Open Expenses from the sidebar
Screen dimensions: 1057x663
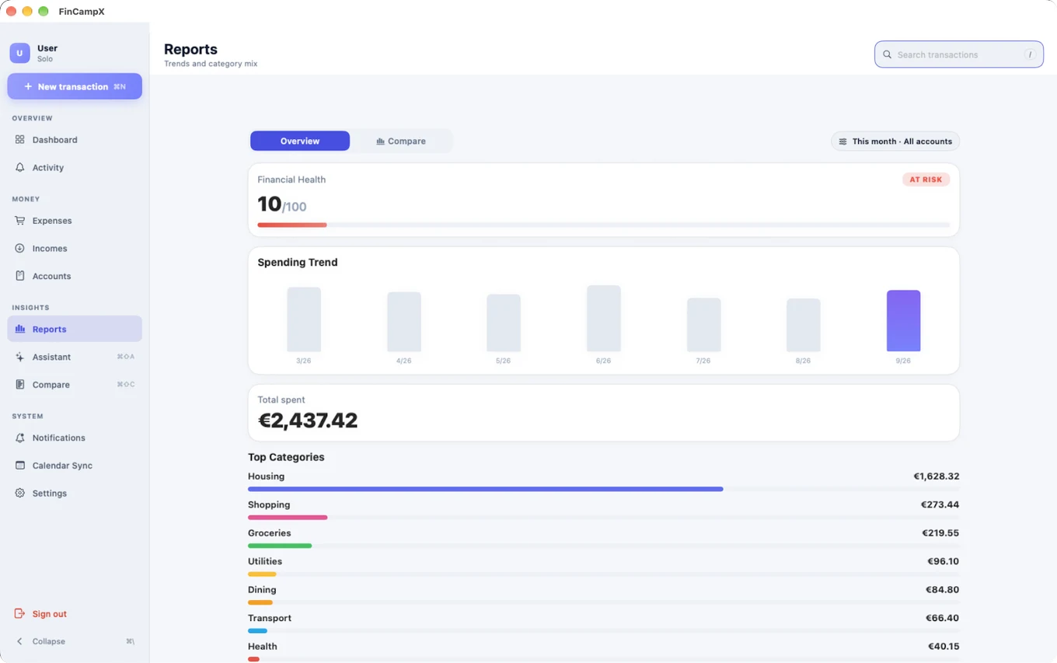coord(75,221)
